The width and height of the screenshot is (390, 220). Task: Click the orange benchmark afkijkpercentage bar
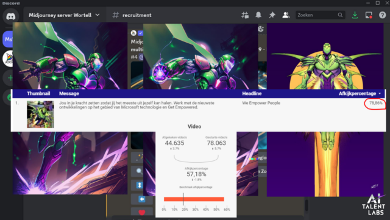pos(194,199)
